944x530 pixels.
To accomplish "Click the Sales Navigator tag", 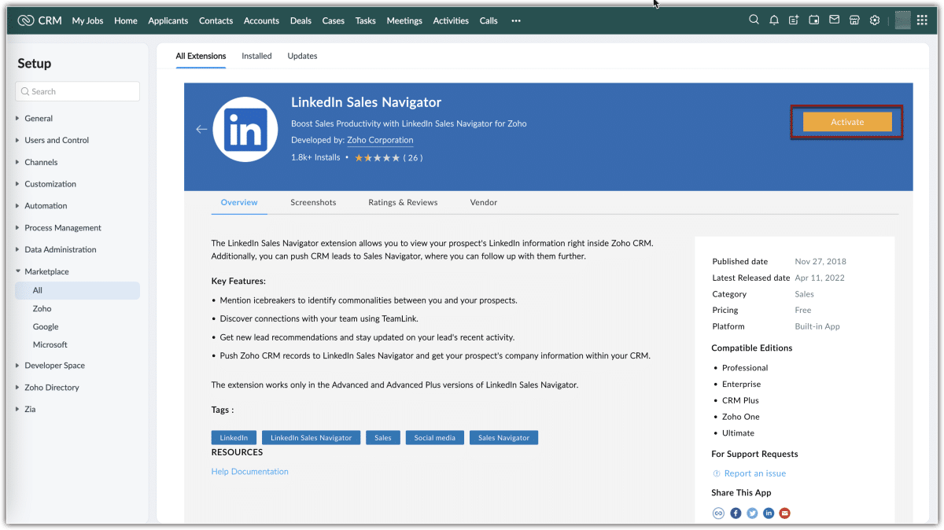I will pos(504,438).
